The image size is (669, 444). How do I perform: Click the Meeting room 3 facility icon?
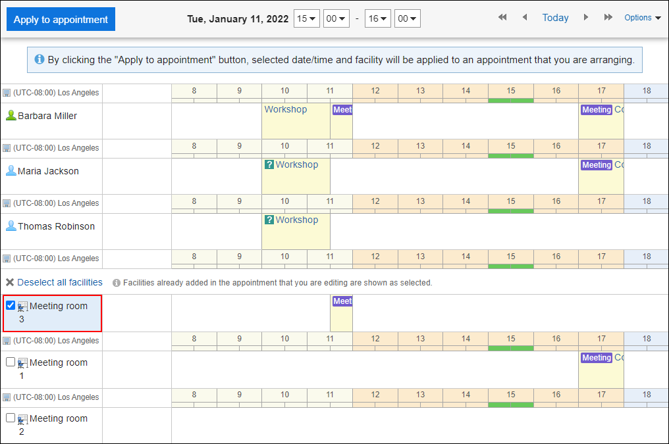click(x=22, y=307)
